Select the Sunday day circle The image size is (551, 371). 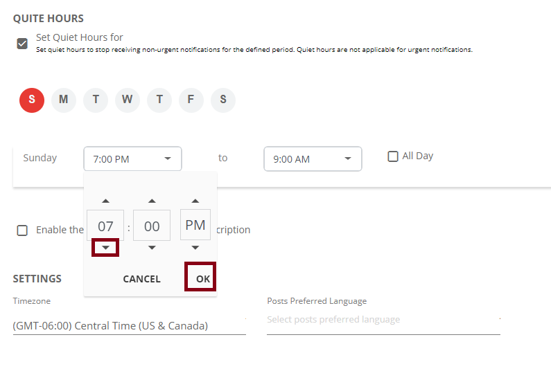(32, 100)
